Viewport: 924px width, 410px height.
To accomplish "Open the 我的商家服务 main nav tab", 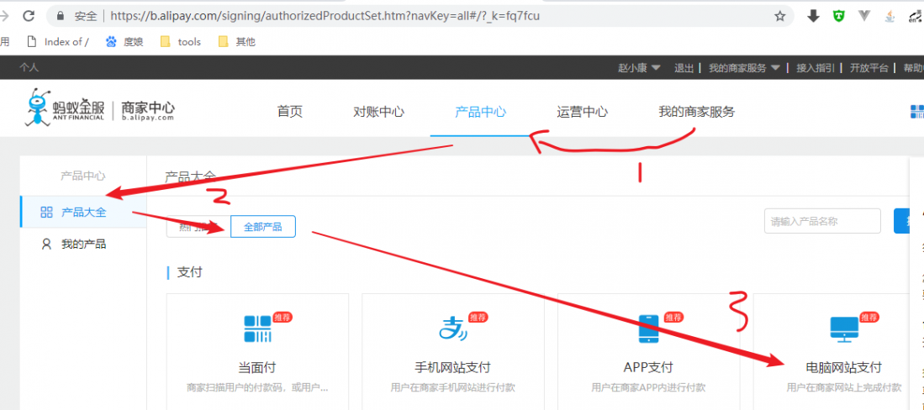I will (x=696, y=112).
